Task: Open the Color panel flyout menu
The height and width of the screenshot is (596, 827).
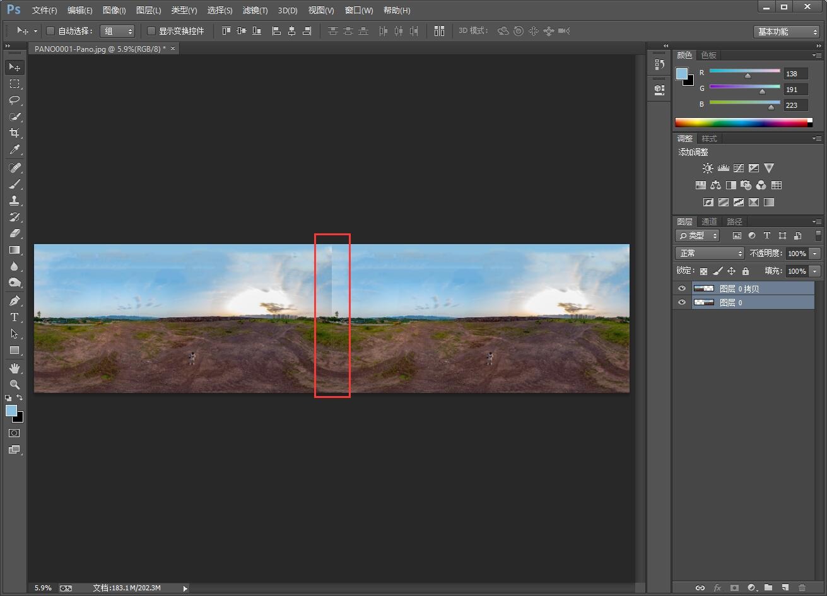Action: click(818, 56)
